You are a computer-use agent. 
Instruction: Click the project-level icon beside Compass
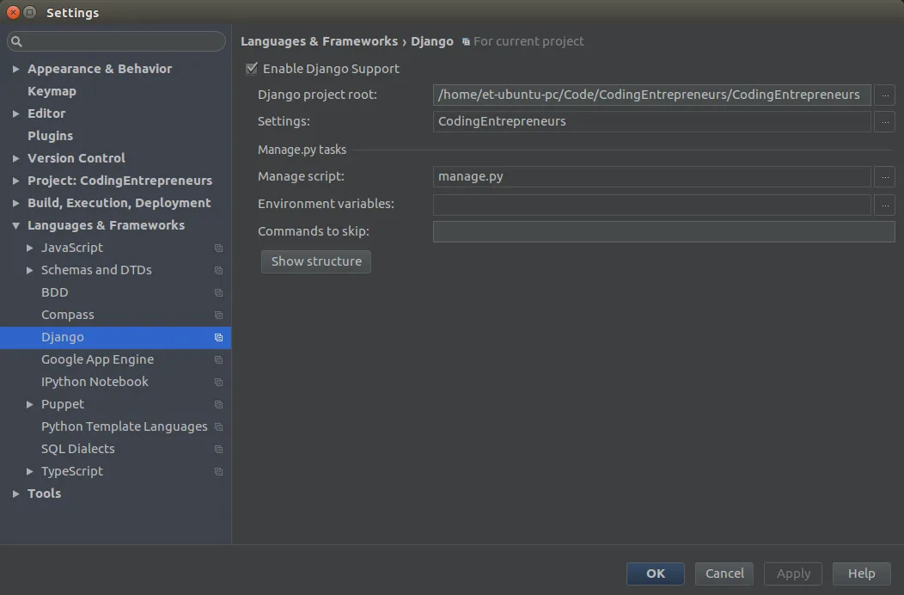(218, 315)
